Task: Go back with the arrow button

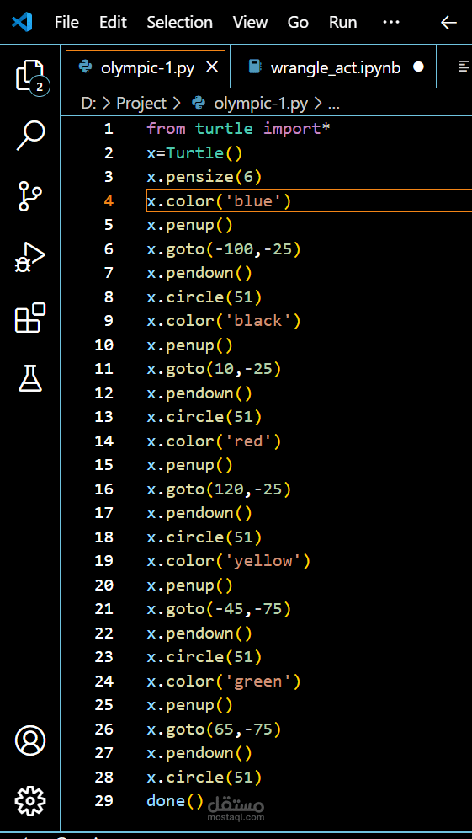Action: coord(448,22)
